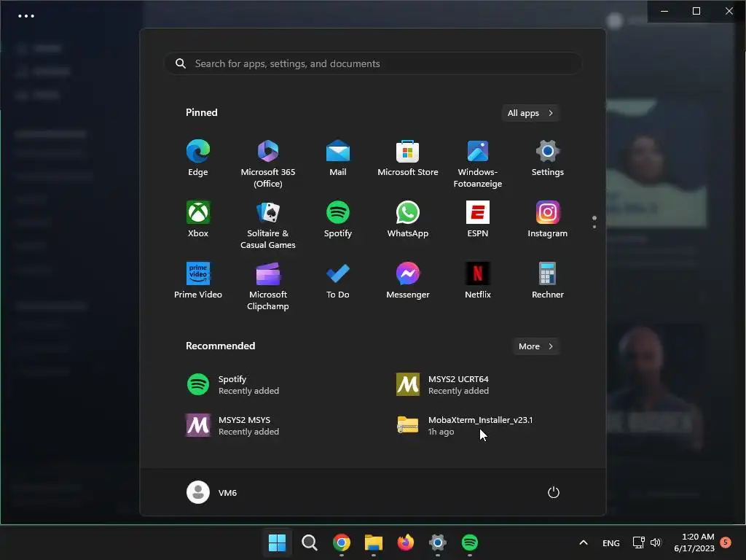
Task: Open Prime Video app
Action: (198, 281)
